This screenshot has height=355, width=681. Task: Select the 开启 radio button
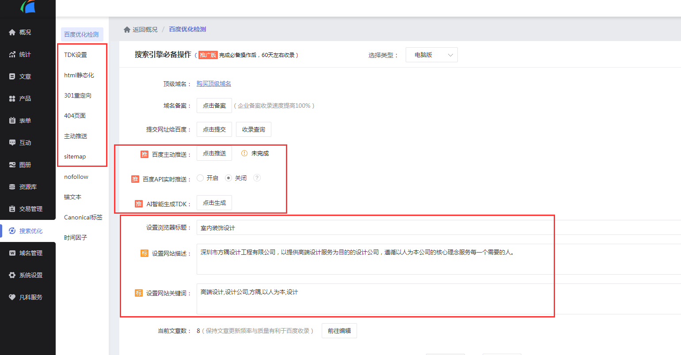200,178
